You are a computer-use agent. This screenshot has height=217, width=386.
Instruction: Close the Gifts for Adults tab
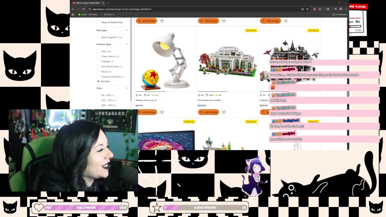pos(103,3)
